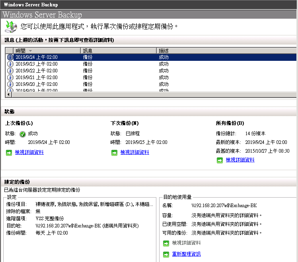Click the messages list horizontal scrollbar track
The width and height of the screenshot is (298, 262).
(x=154, y=94)
